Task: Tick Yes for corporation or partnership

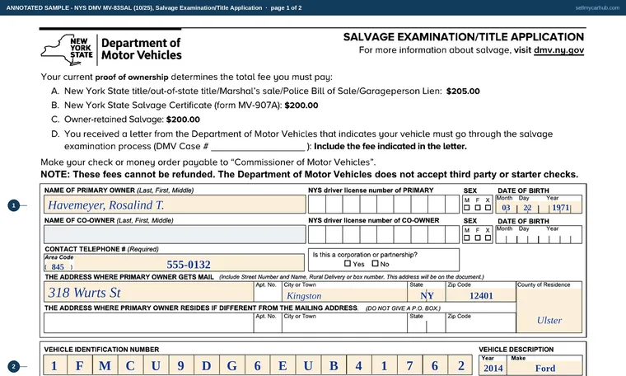Action: pyautogui.click(x=348, y=263)
